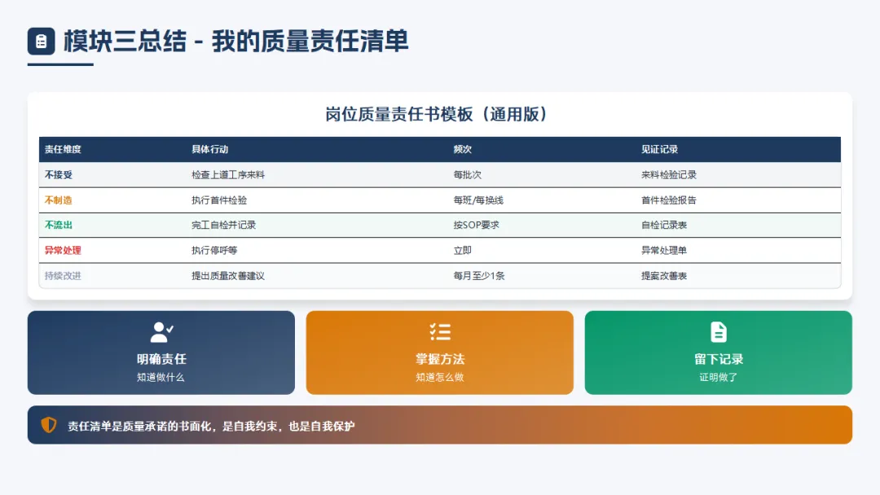Click the subtitle 证明做了

[719, 377]
